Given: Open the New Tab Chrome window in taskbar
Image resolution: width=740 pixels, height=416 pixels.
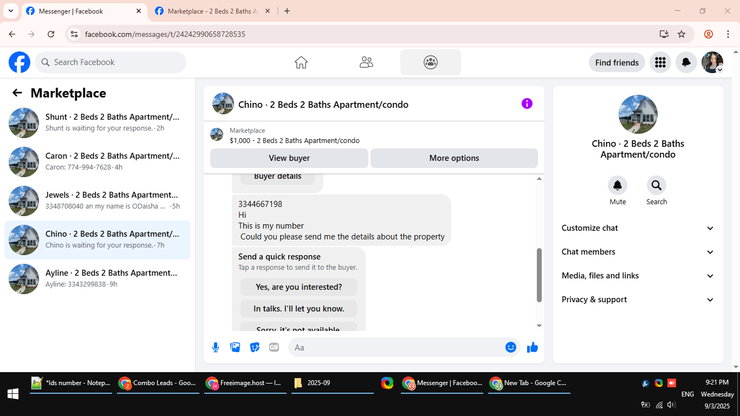Looking at the screenshot, I should click(x=529, y=383).
